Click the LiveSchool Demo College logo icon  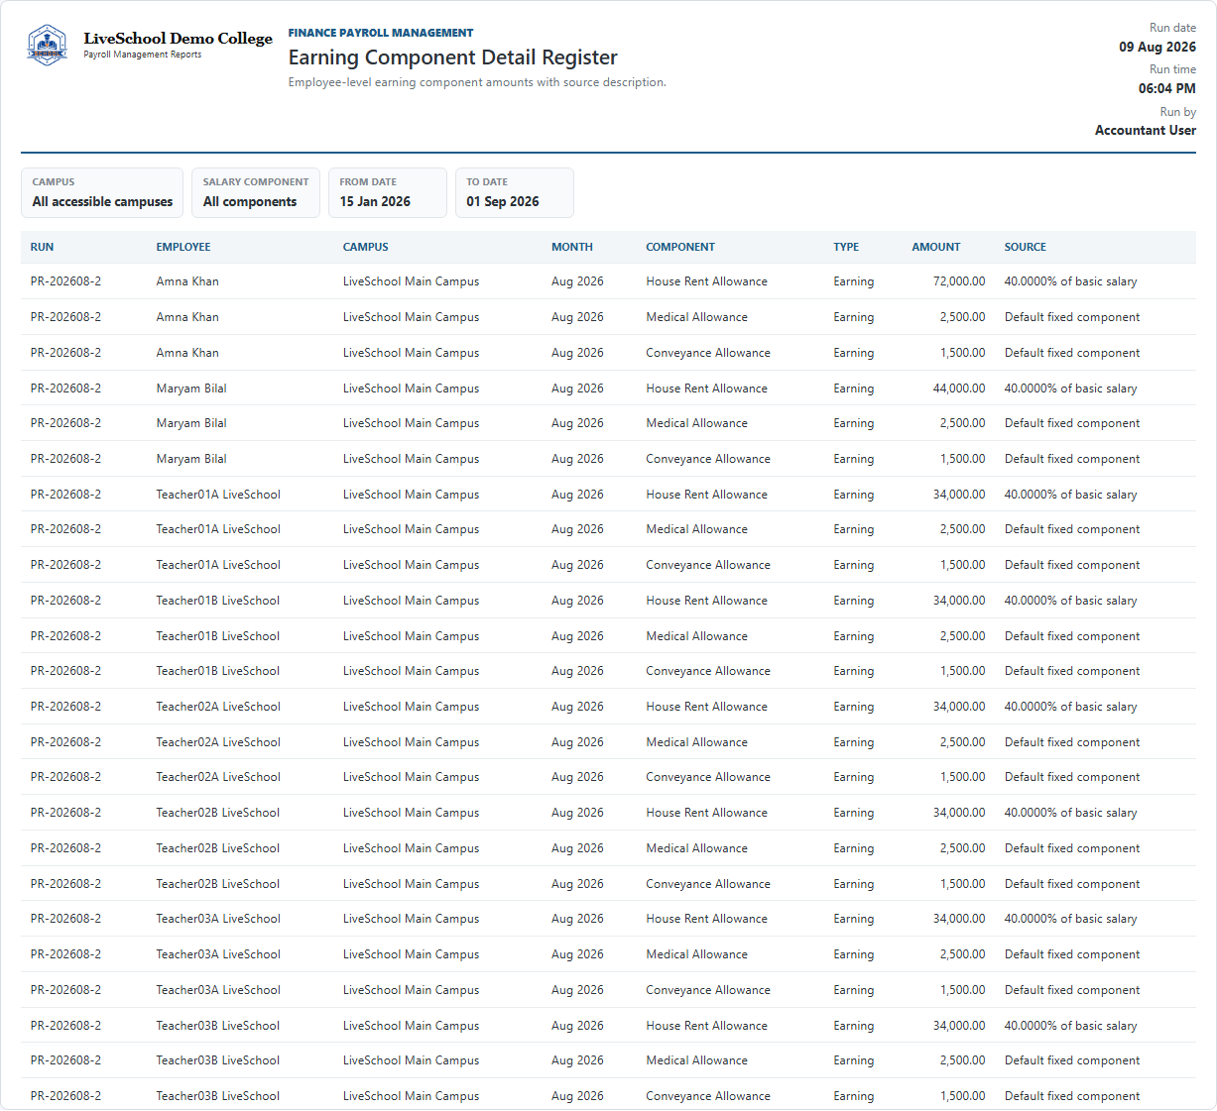click(x=47, y=46)
